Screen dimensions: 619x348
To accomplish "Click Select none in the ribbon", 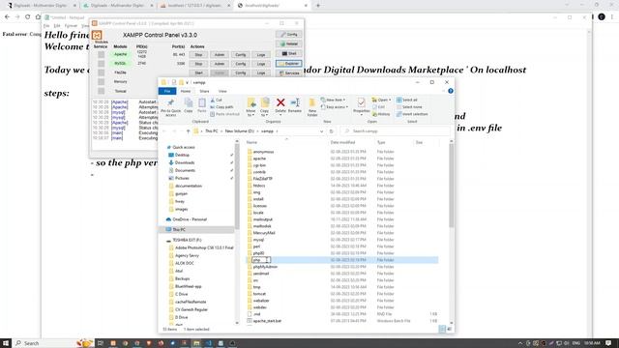I will coord(409,107).
